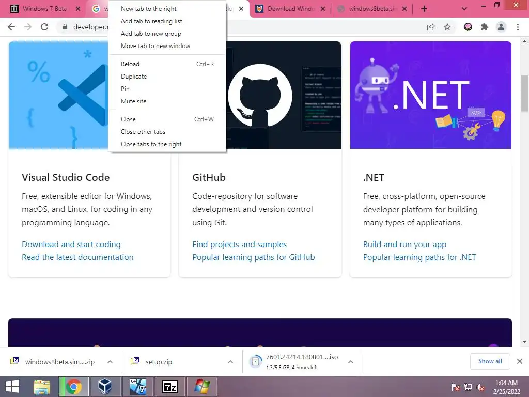Image resolution: width=529 pixels, height=397 pixels.
Task: Bookmark this page with the star icon
Action: (x=447, y=27)
